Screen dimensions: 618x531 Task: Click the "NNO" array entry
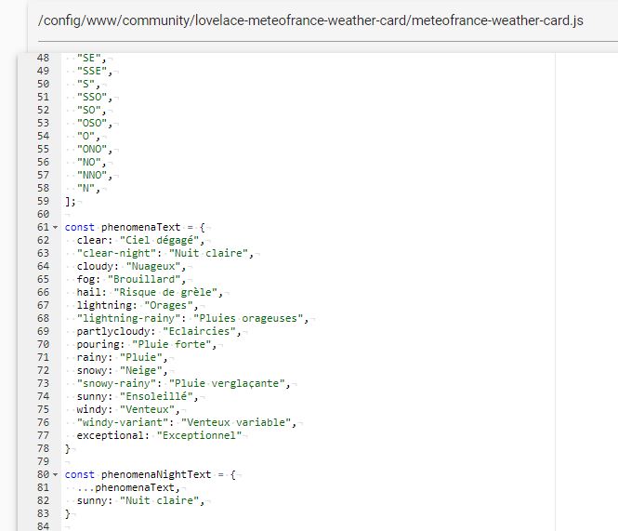(x=92, y=175)
